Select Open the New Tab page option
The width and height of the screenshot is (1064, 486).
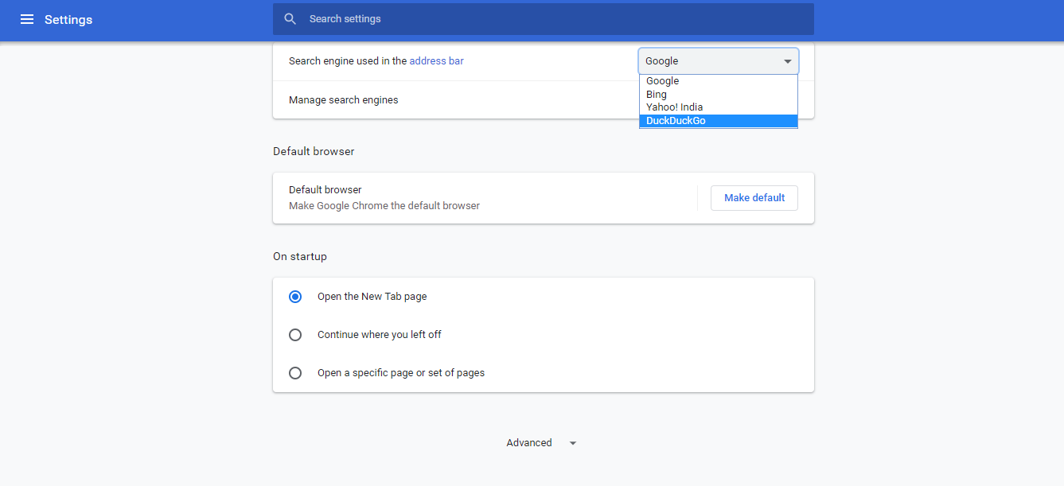[x=295, y=297]
